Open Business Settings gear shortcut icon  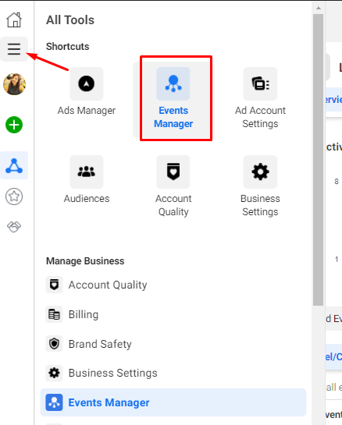tap(260, 172)
